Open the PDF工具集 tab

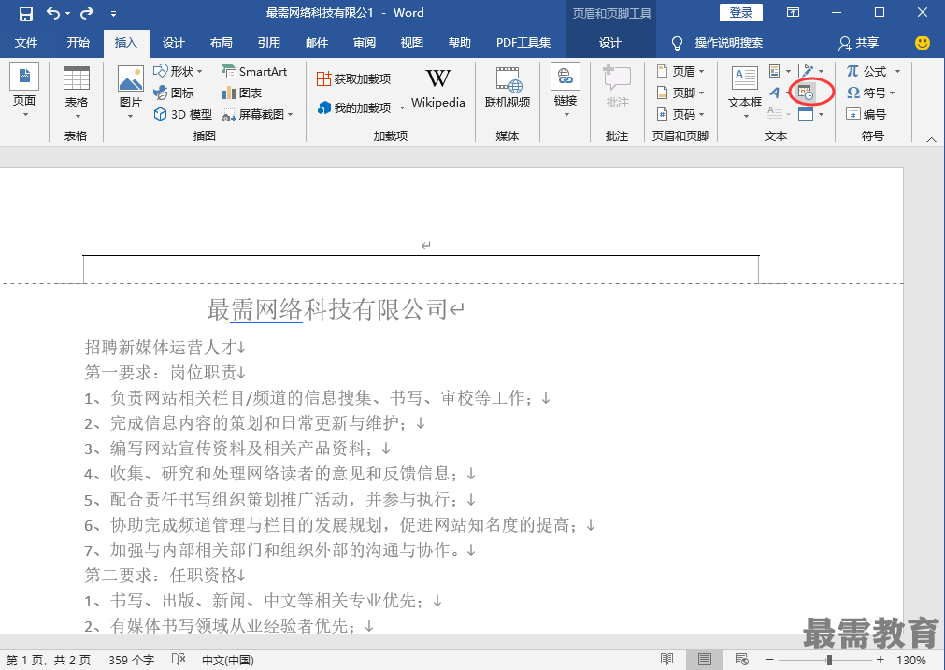point(523,43)
